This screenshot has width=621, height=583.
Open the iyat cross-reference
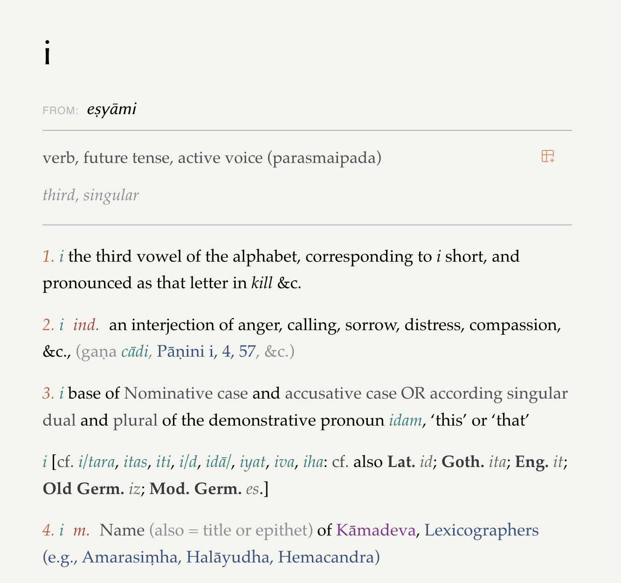[252, 462]
